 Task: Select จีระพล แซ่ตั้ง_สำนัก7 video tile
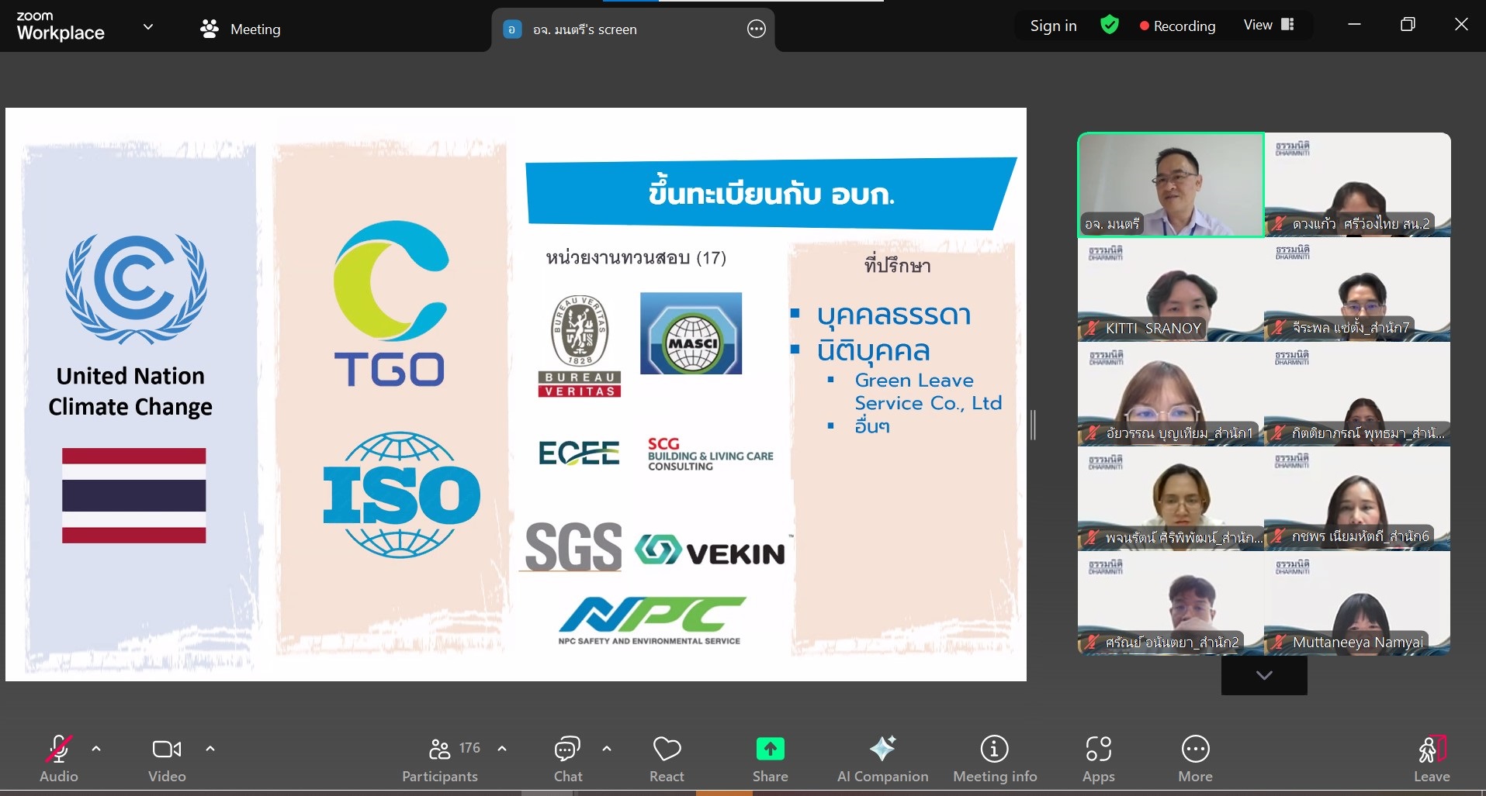coord(1357,289)
